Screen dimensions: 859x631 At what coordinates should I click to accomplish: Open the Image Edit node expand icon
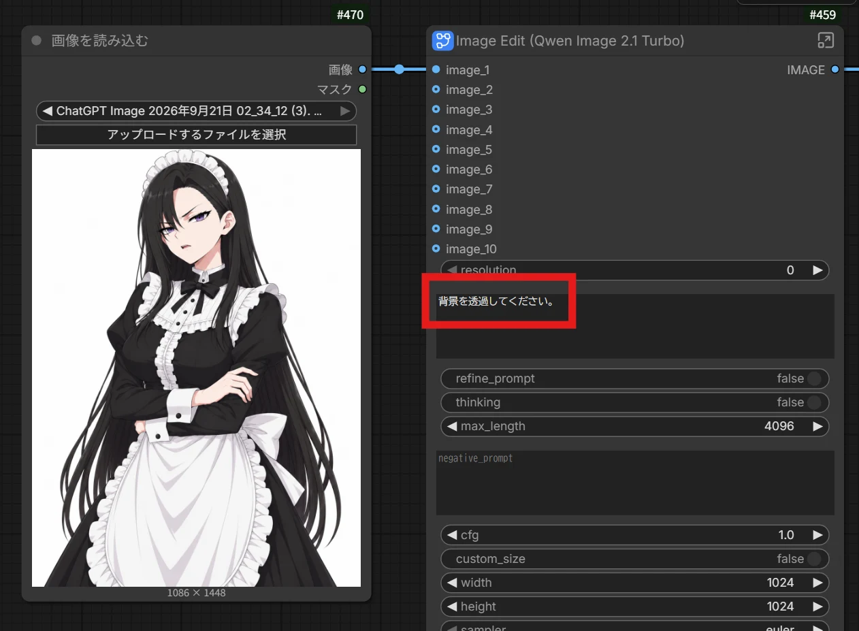click(x=825, y=41)
